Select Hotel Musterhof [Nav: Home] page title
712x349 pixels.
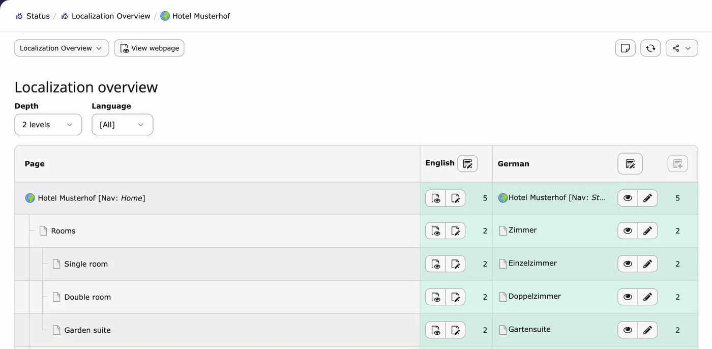tap(92, 198)
